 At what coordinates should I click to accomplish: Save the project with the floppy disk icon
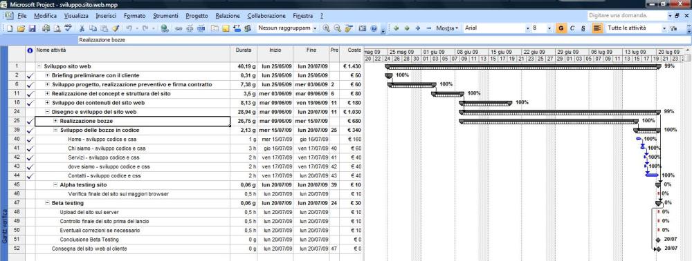point(32,28)
